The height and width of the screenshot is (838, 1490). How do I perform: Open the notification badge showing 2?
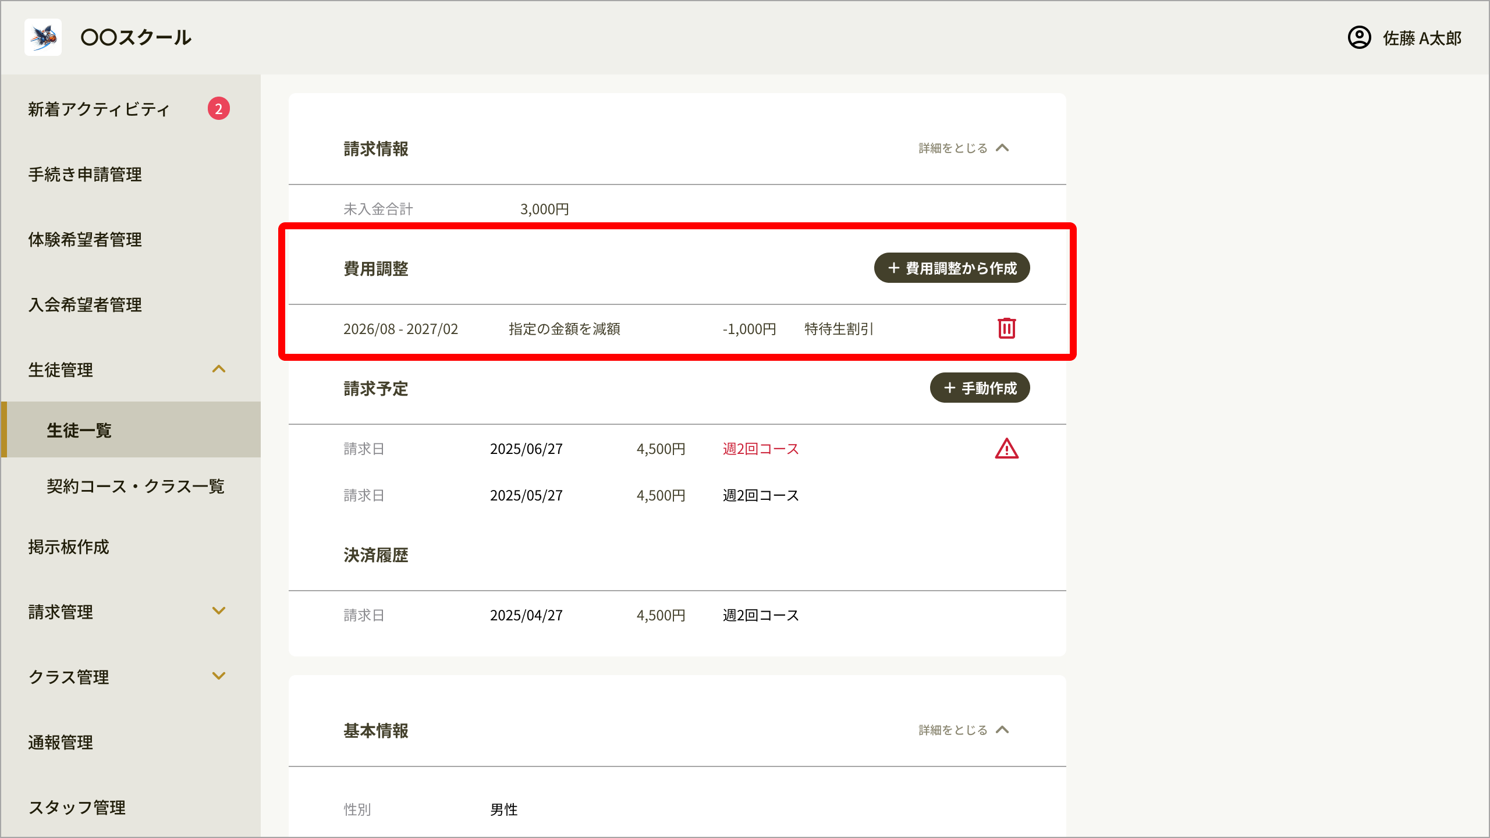pyautogui.click(x=218, y=109)
